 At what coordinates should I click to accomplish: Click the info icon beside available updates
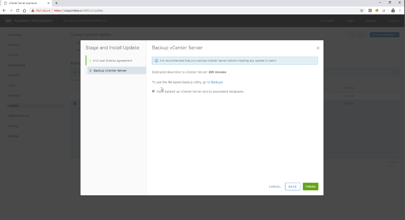coord(74,72)
